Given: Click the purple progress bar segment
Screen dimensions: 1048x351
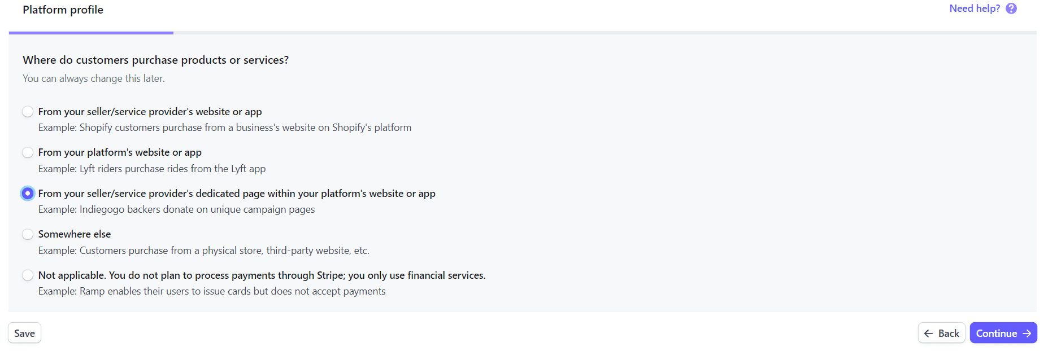Looking at the screenshot, I should [x=91, y=33].
